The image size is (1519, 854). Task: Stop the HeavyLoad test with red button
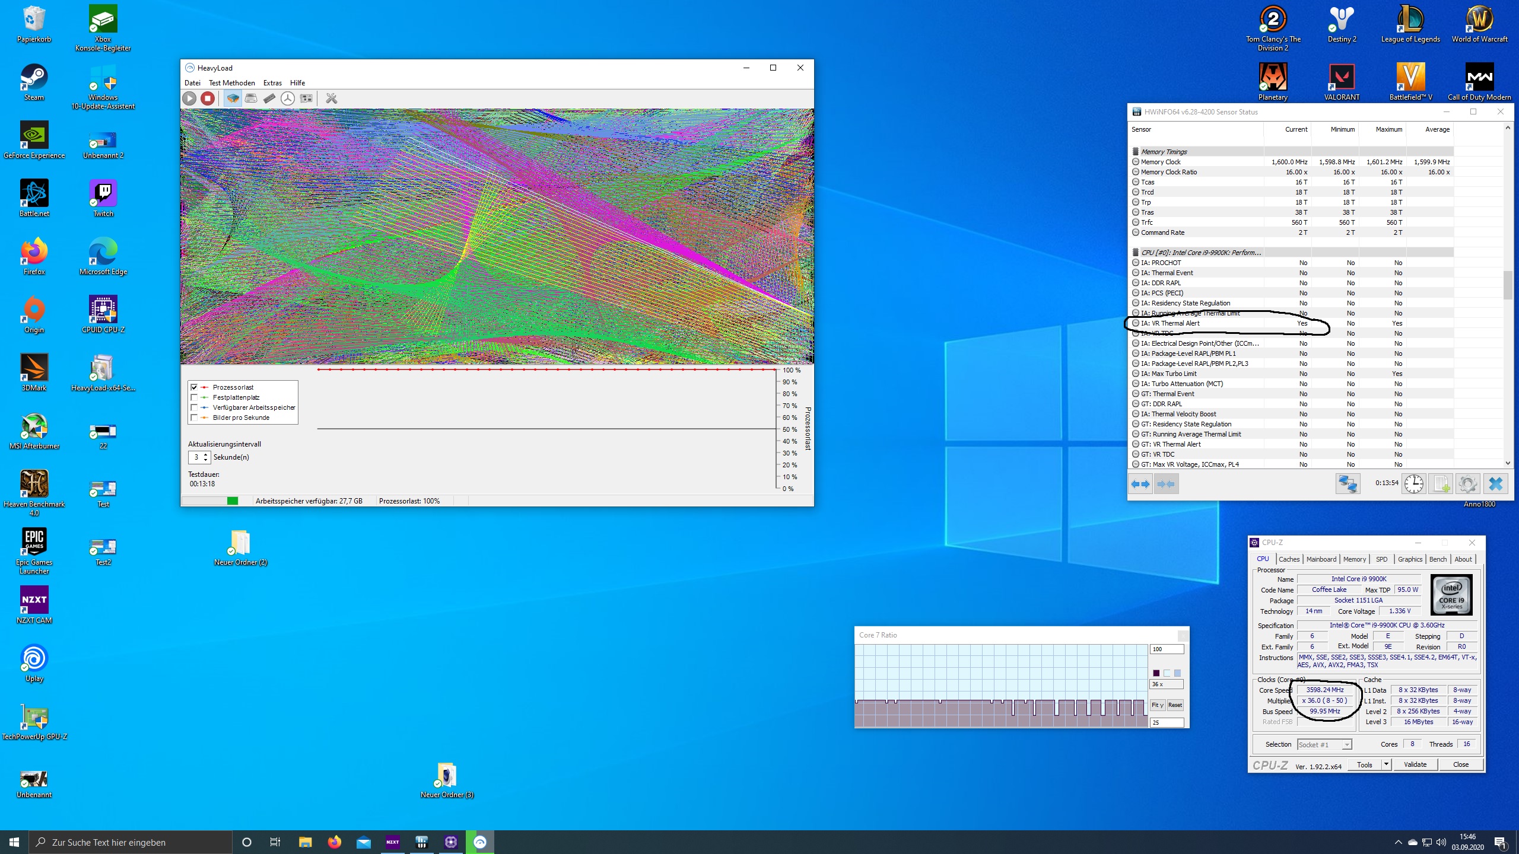207,98
